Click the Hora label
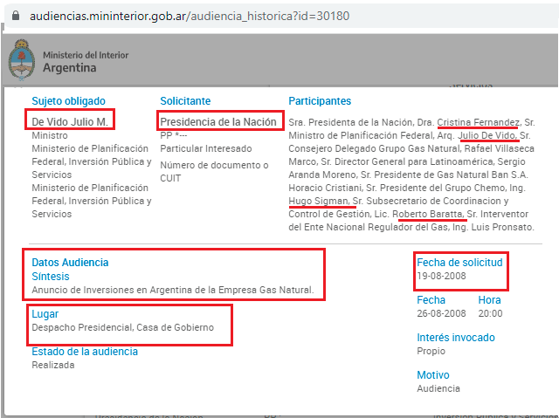This screenshot has width=559, height=418. coord(489,300)
